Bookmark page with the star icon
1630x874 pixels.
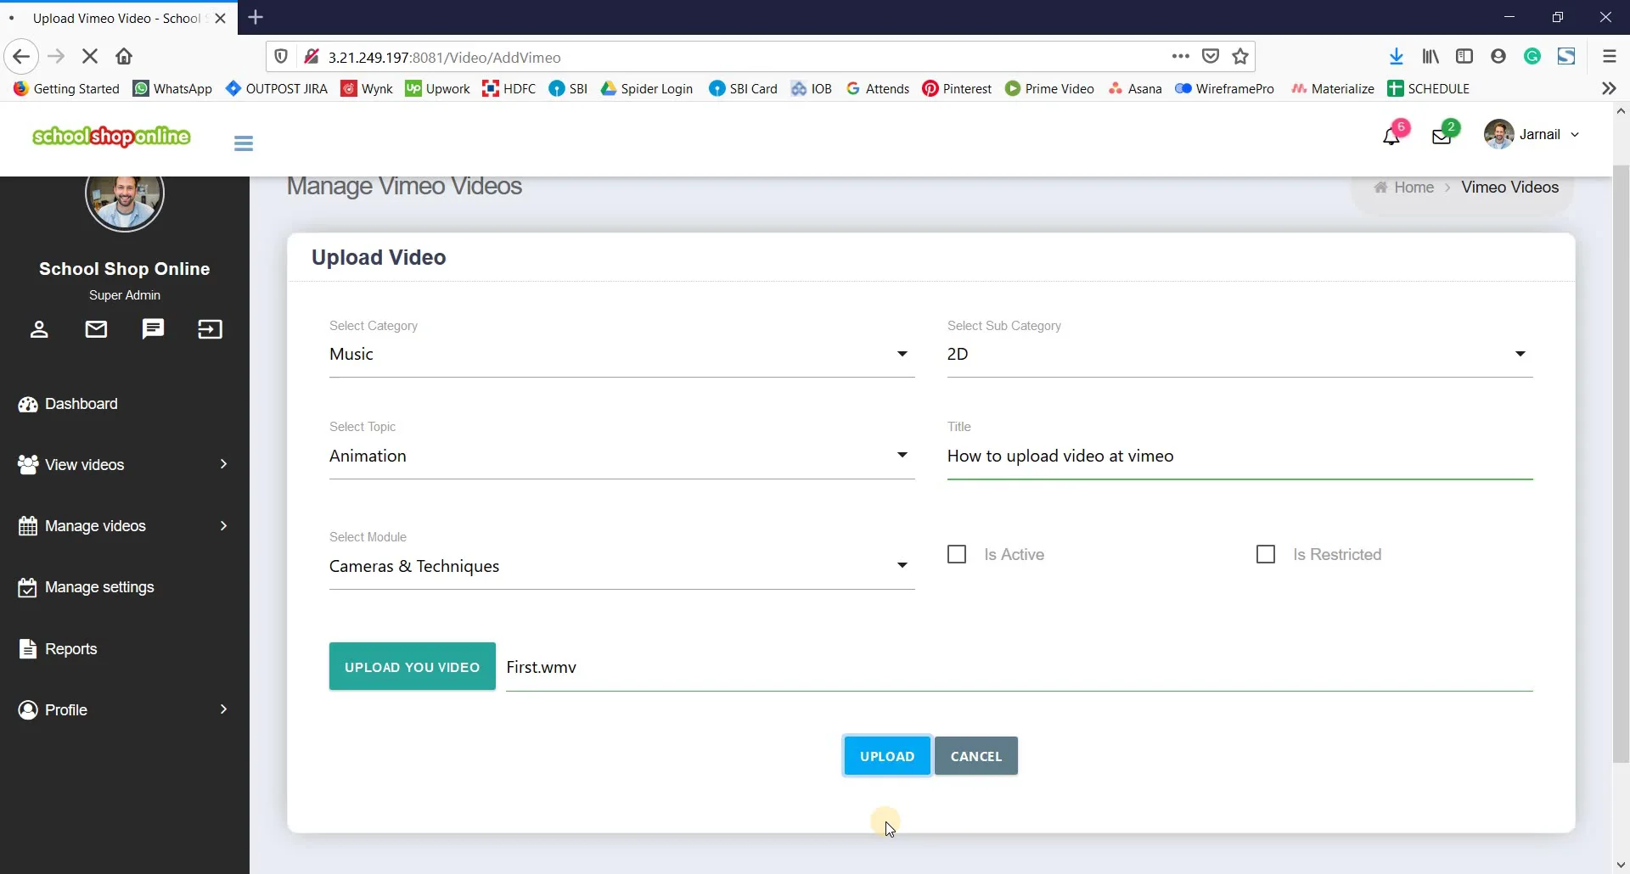coord(1240,57)
